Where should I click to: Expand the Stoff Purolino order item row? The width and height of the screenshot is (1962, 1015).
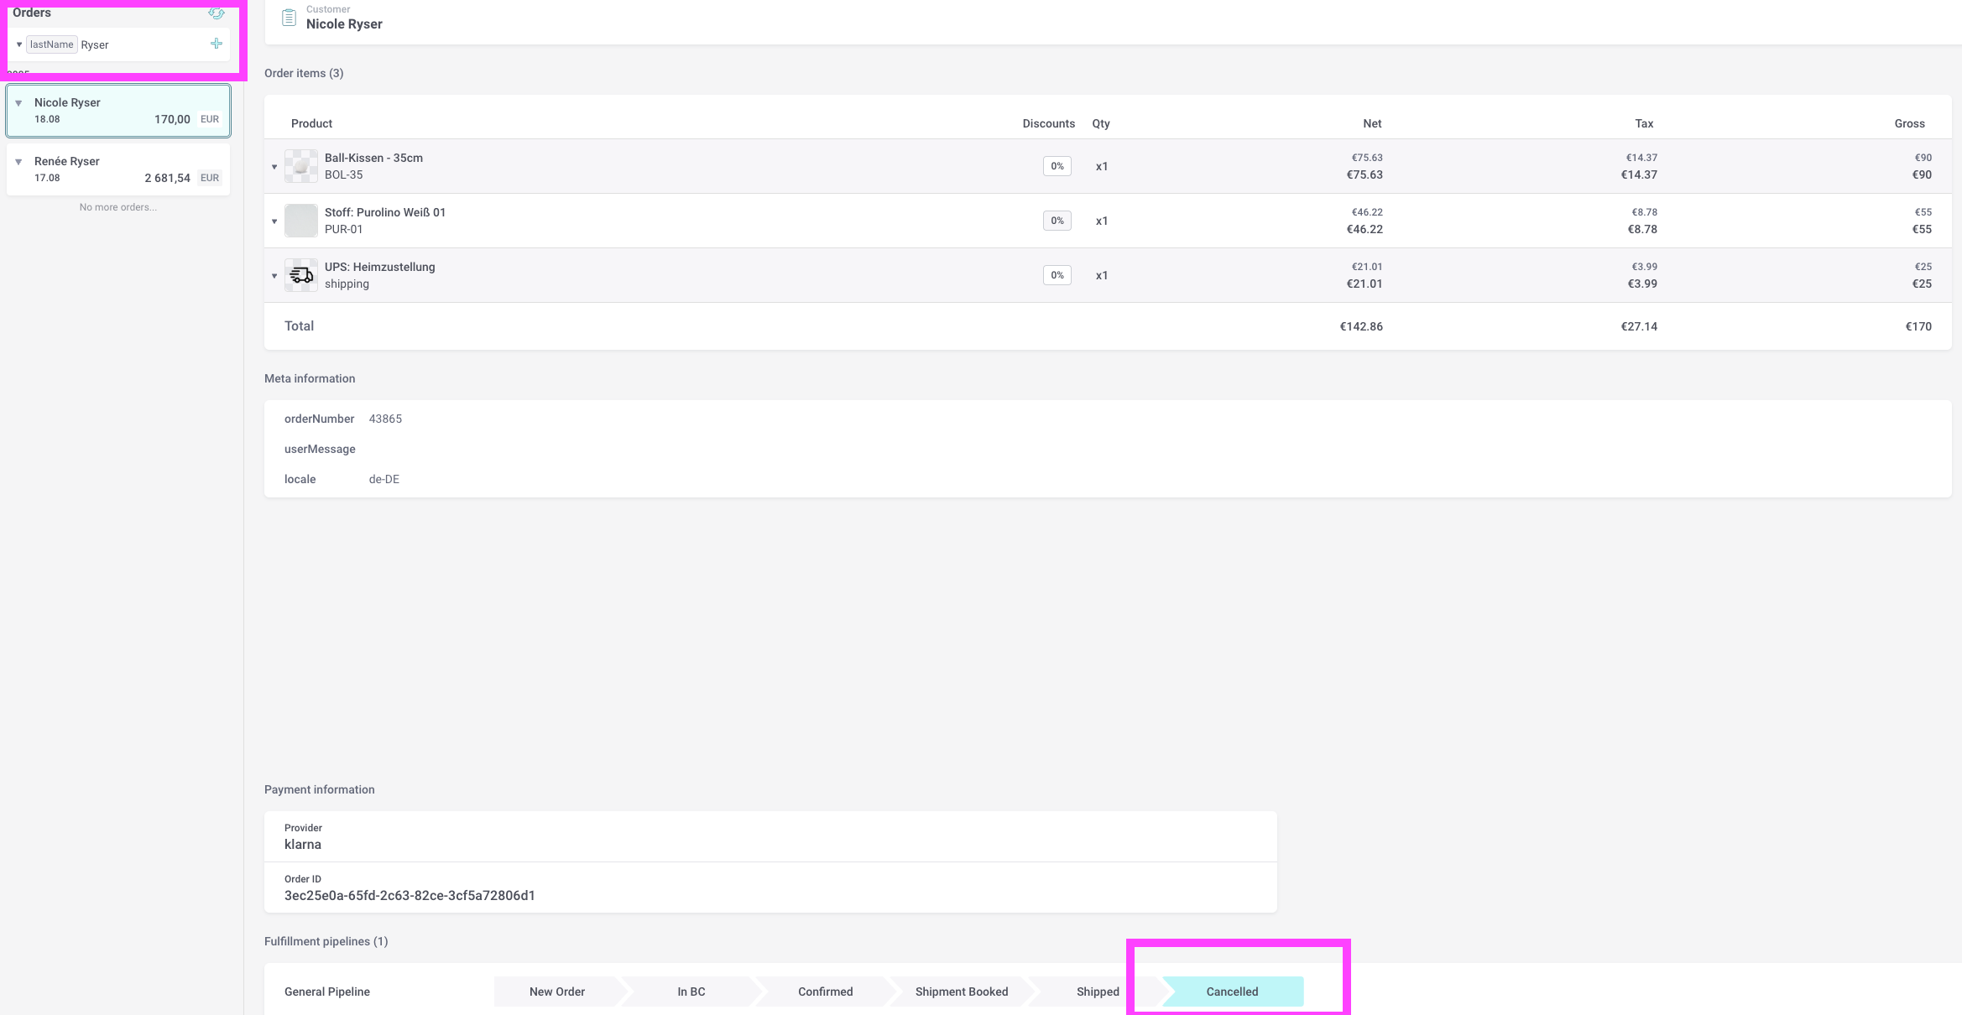point(274,221)
